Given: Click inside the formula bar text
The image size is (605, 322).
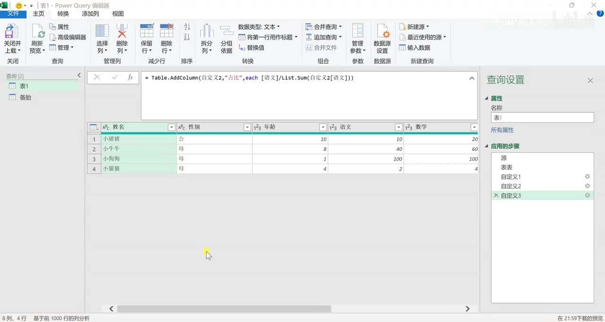Looking at the screenshot, I should [249, 78].
